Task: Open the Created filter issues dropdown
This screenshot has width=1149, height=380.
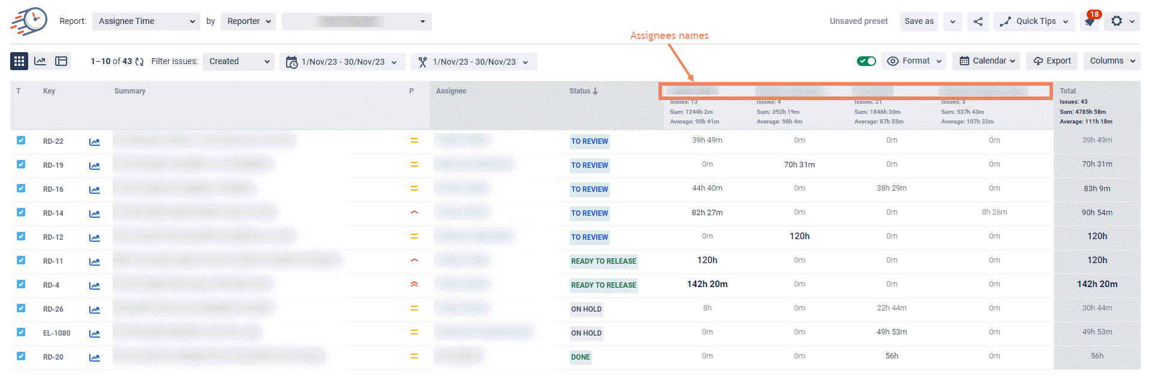Action: pyautogui.click(x=239, y=62)
